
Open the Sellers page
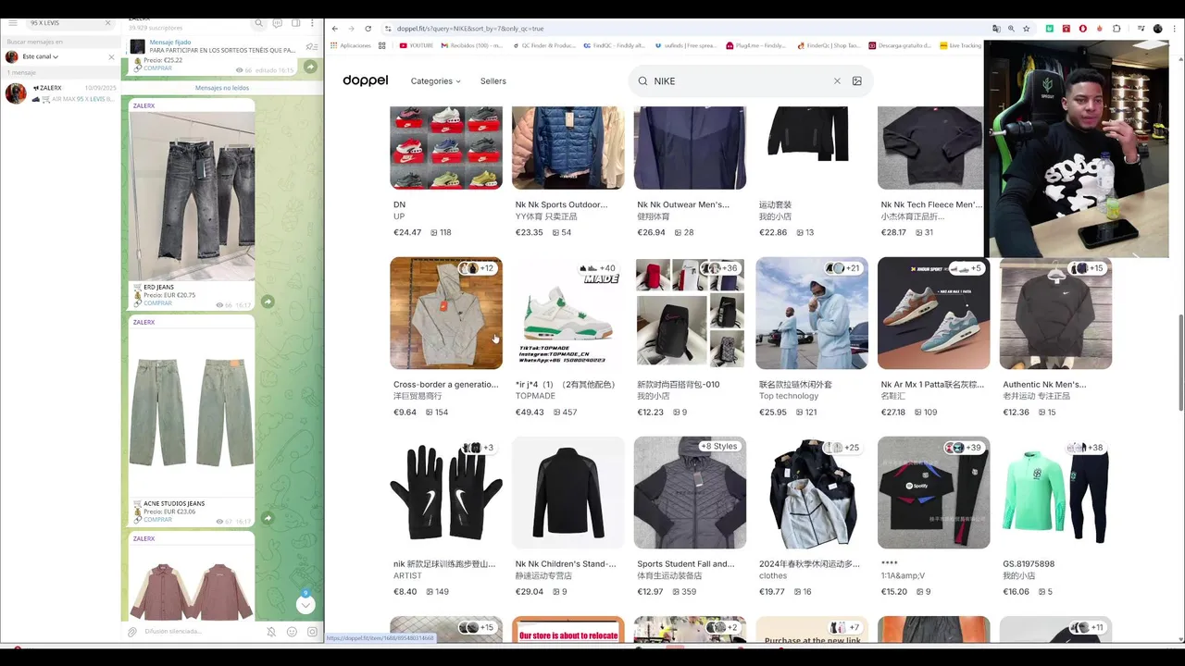click(x=493, y=81)
